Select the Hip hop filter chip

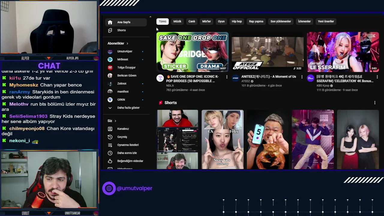click(237, 21)
